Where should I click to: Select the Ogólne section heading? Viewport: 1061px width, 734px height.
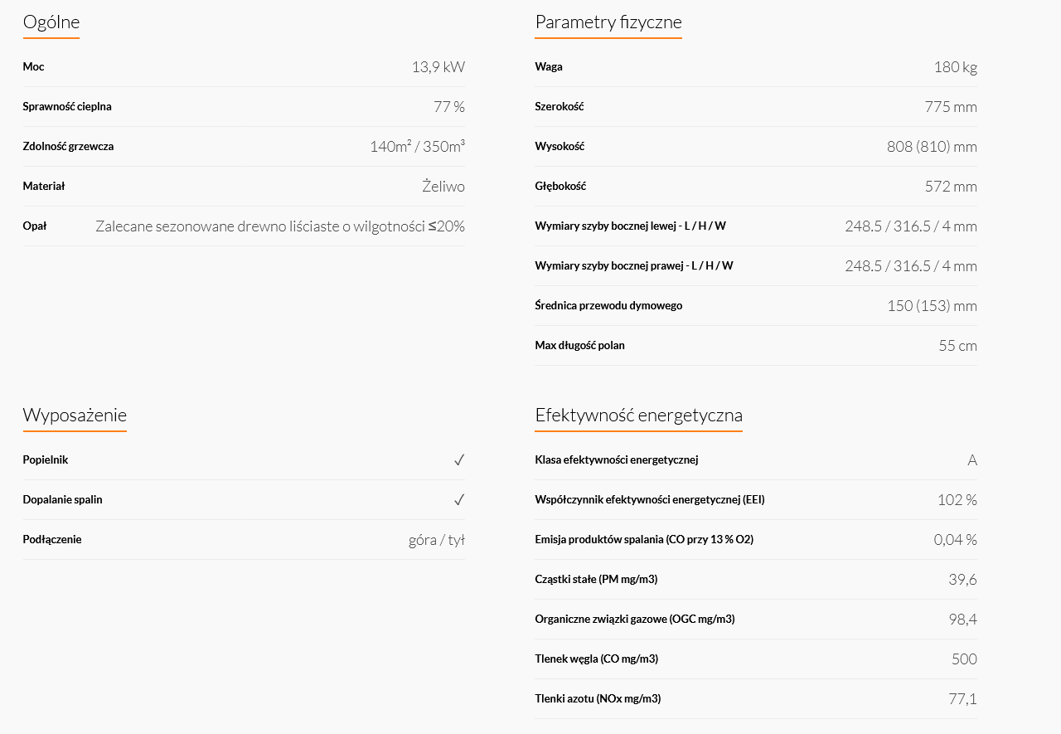(x=51, y=22)
